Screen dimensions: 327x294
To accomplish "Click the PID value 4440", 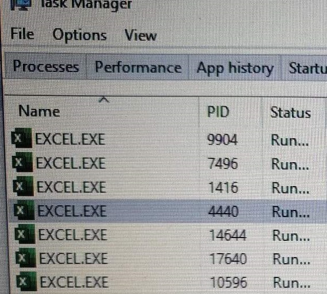I will [224, 212].
